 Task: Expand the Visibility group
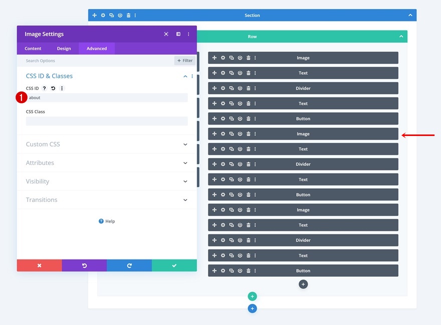point(107,181)
